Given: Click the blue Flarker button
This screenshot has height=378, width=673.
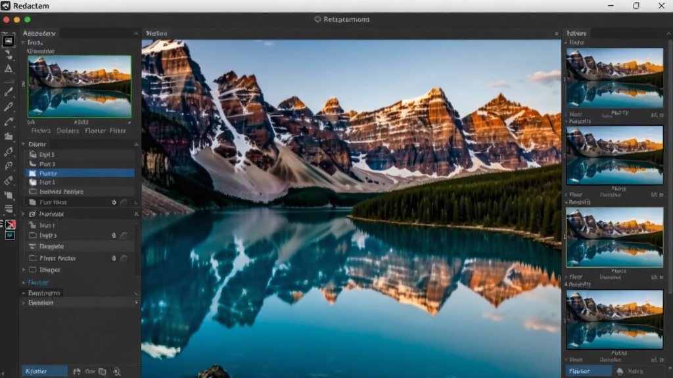Looking at the screenshot, I should [x=588, y=371].
